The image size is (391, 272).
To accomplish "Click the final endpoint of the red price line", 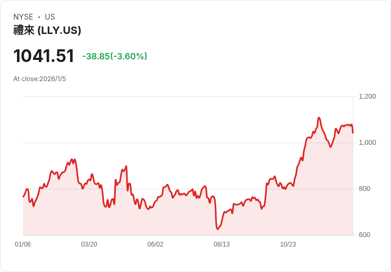I will click(x=353, y=133).
